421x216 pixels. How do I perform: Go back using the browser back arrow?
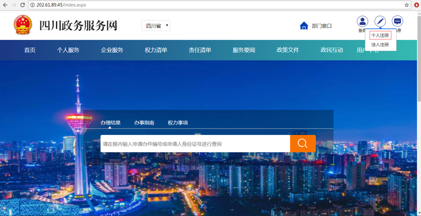[x=5, y=5]
